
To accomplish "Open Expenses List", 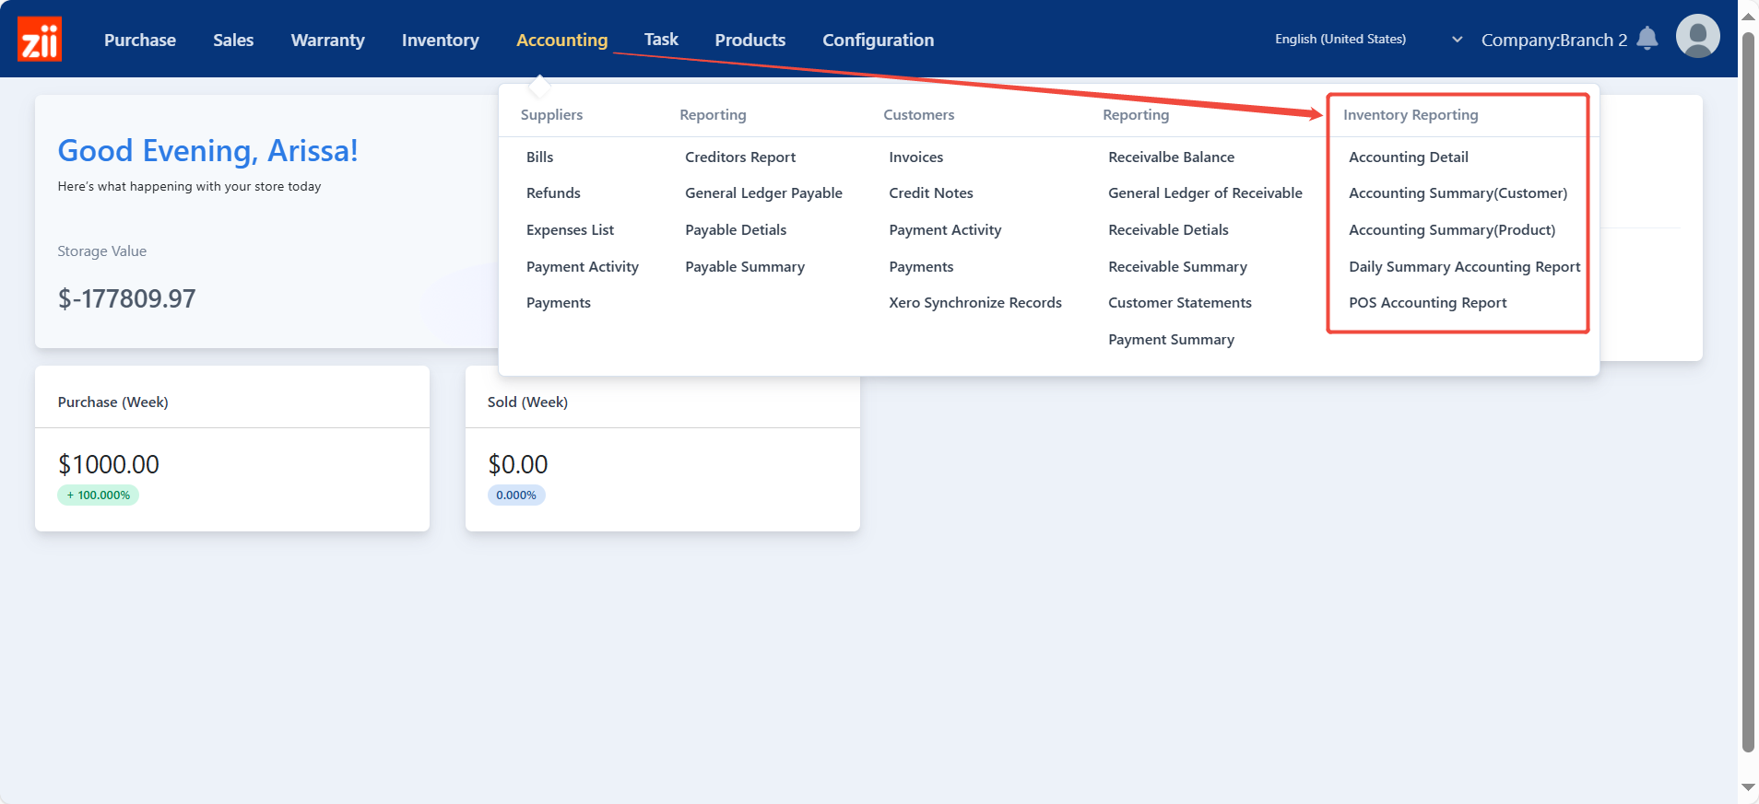I will [570, 229].
